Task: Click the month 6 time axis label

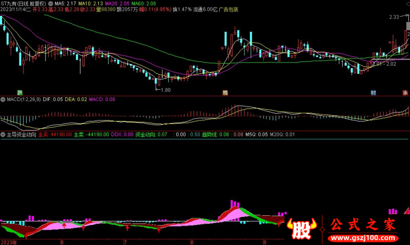Action: click(x=62, y=242)
